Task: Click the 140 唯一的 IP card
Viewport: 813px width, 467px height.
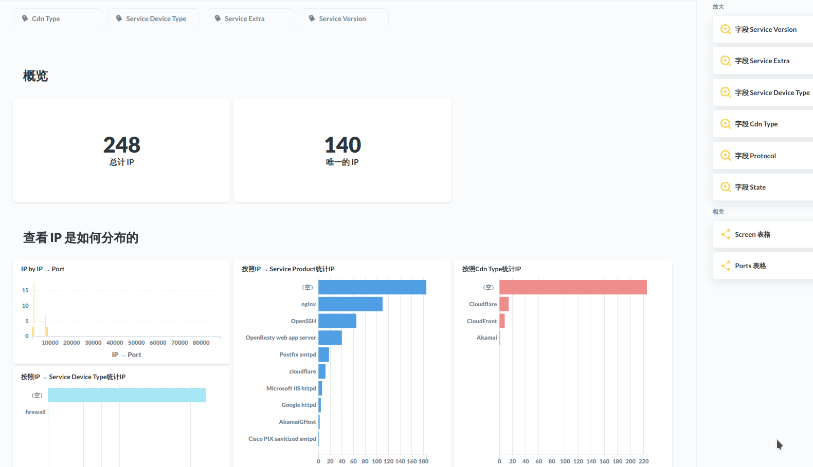Action: tap(342, 150)
